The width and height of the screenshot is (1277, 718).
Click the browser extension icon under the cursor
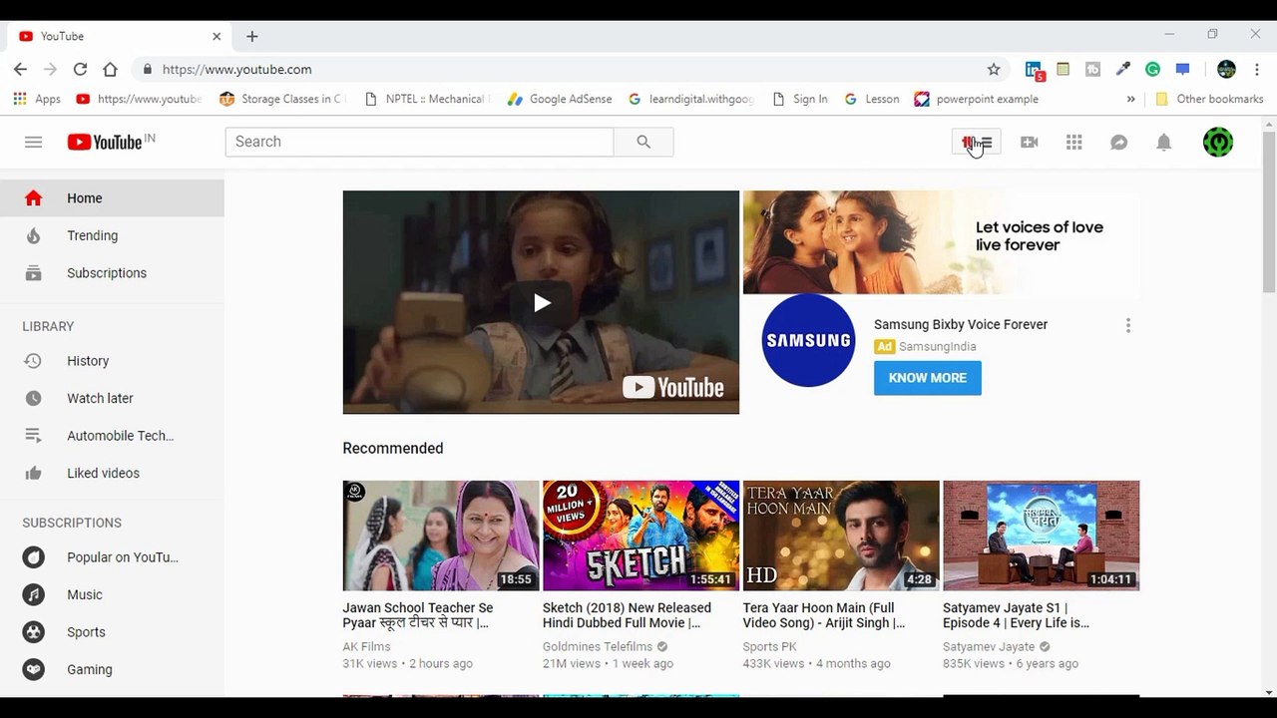977,143
